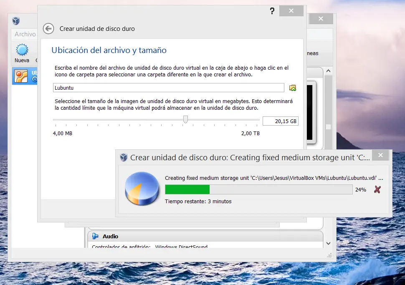Cancel disk creation with the red X icon

tap(377, 189)
